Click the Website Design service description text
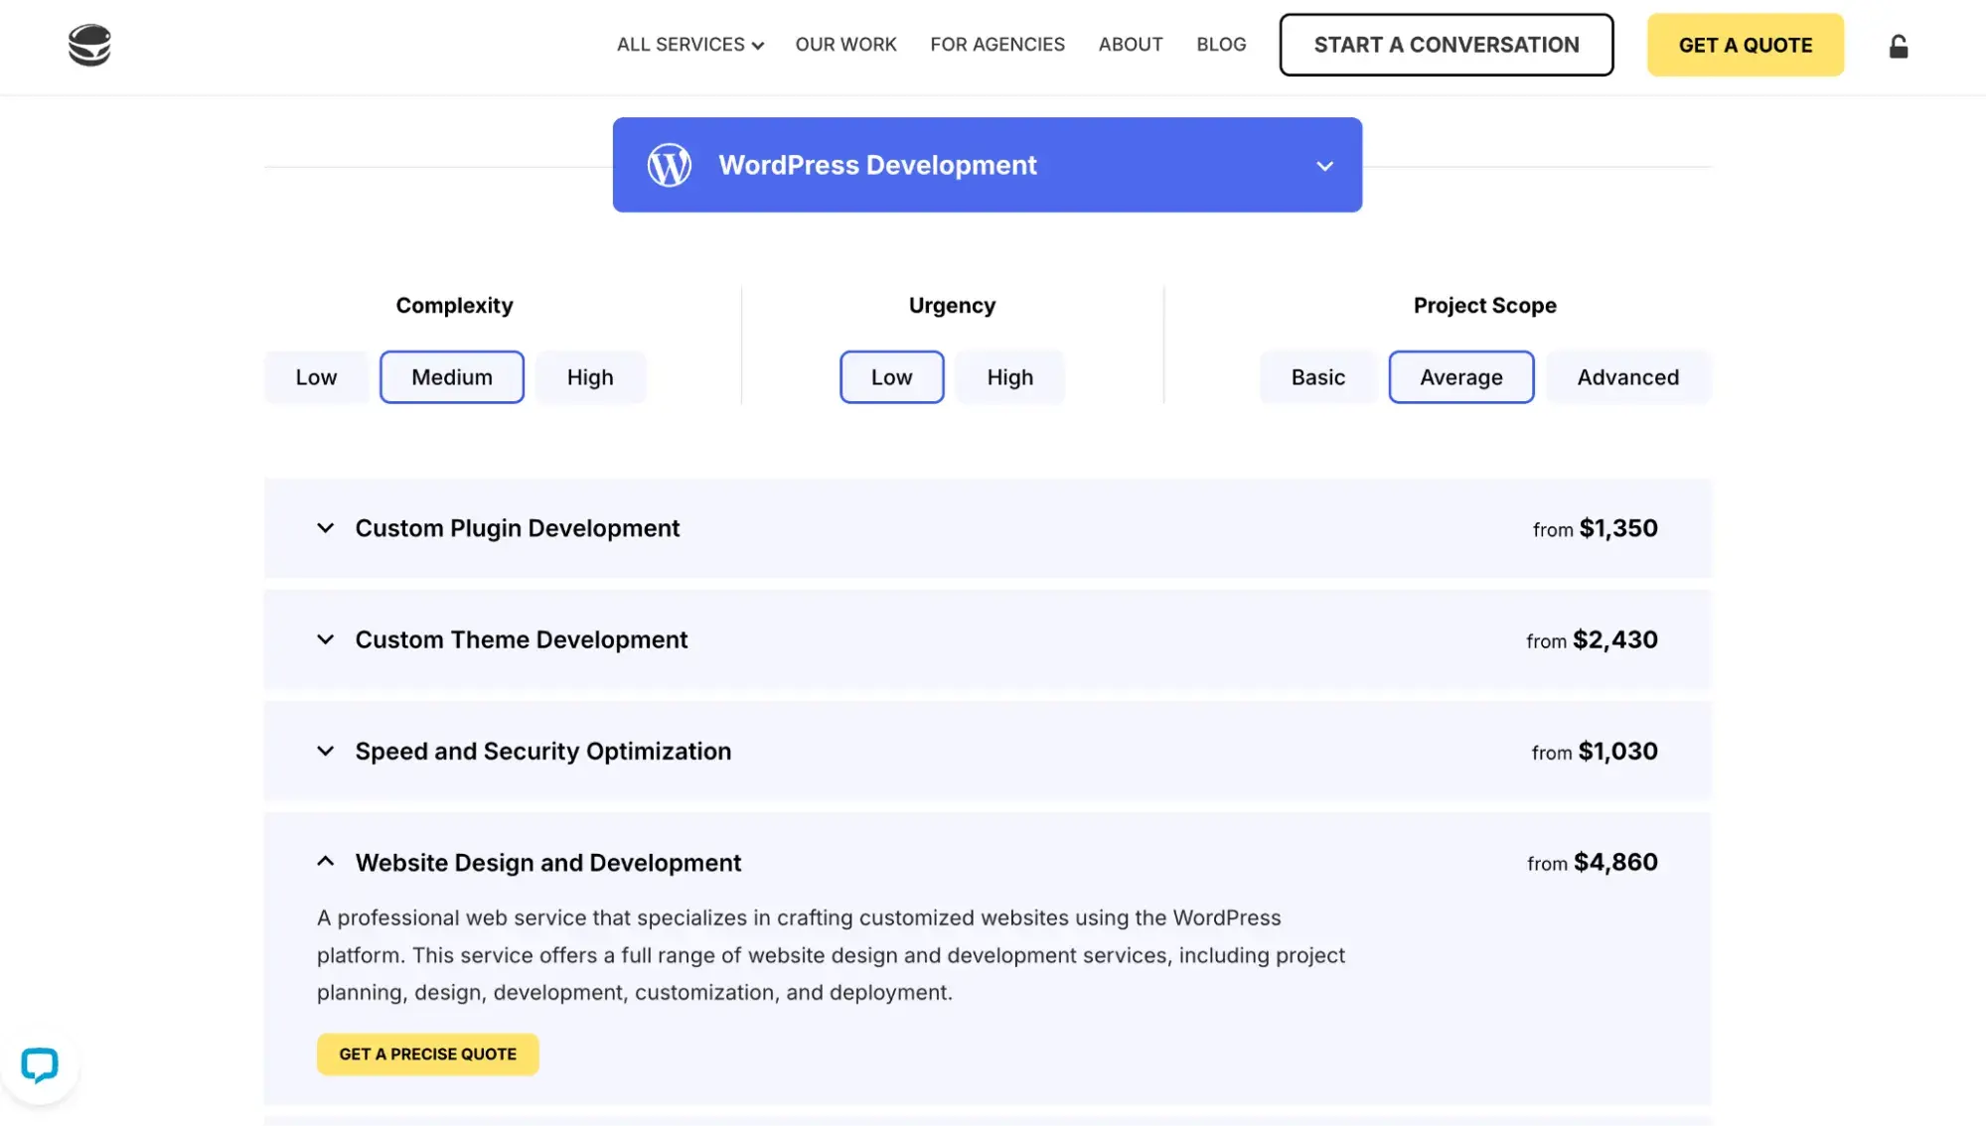This screenshot has width=1986, height=1127. point(831,955)
